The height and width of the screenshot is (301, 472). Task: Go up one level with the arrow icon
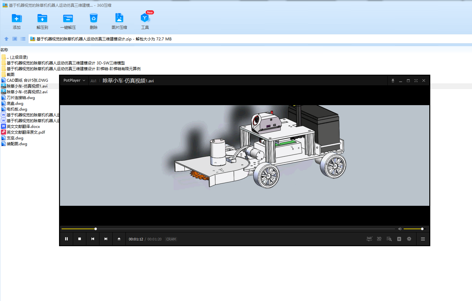pyautogui.click(x=6, y=39)
